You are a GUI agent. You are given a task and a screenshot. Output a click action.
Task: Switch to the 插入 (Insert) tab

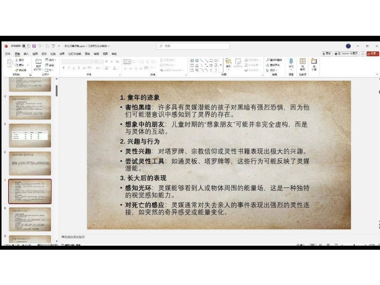click(x=26, y=54)
